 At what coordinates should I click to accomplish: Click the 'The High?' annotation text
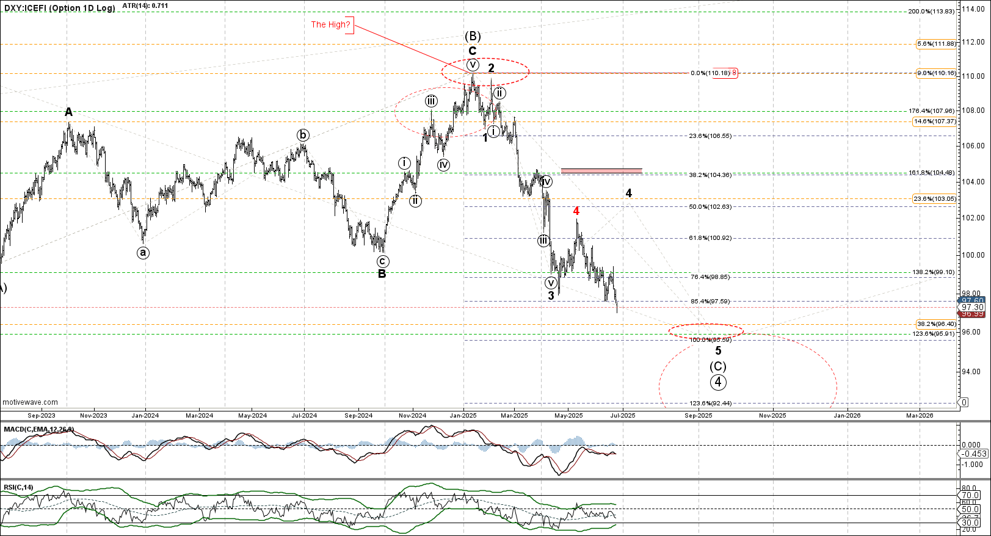pos(331,24)
